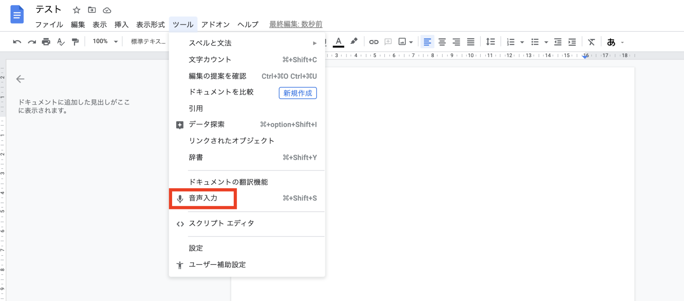
Task: Expand numbered list style options arrow
Action: [x=522, y=42]
